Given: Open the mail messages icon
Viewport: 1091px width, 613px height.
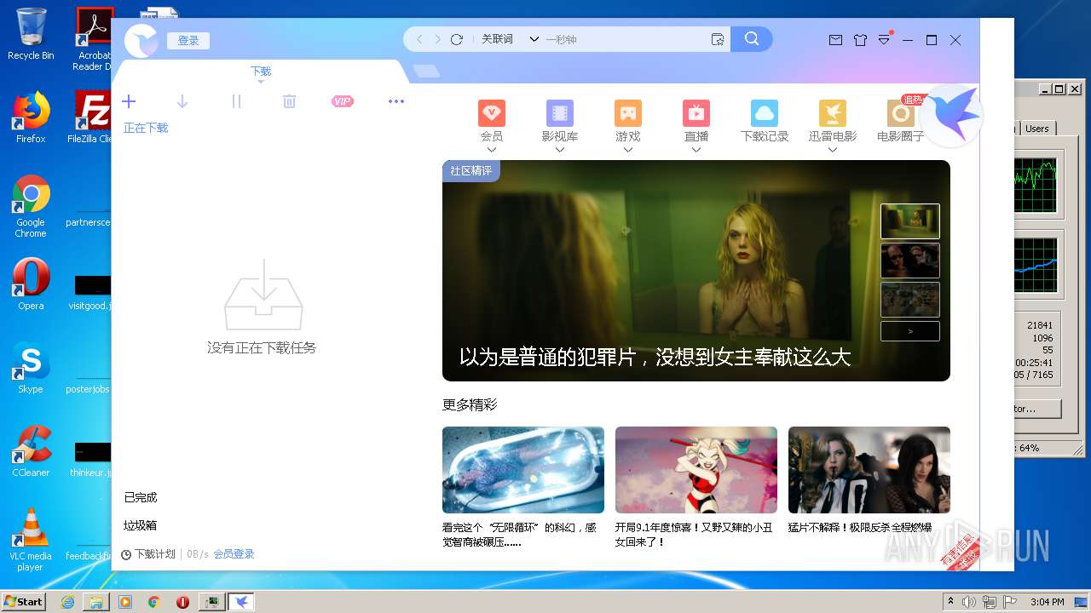Looking at the screenshot, I should 835,40.
